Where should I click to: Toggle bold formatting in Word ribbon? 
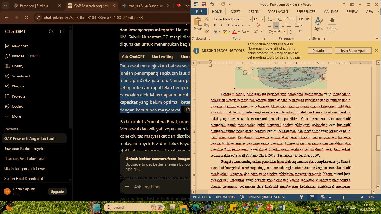pos(215,25)
